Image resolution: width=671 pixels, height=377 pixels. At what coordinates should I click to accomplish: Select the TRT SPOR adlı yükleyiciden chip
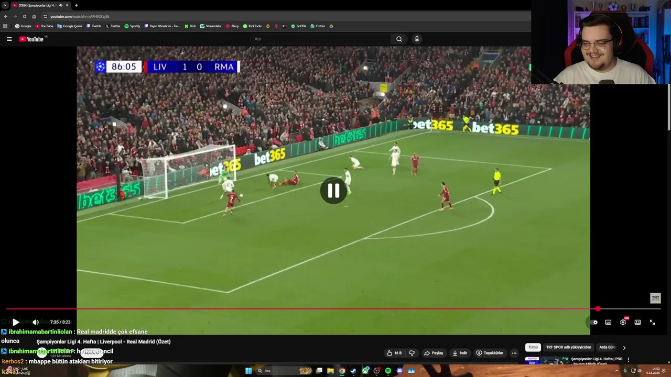click(x=568, y=347)
